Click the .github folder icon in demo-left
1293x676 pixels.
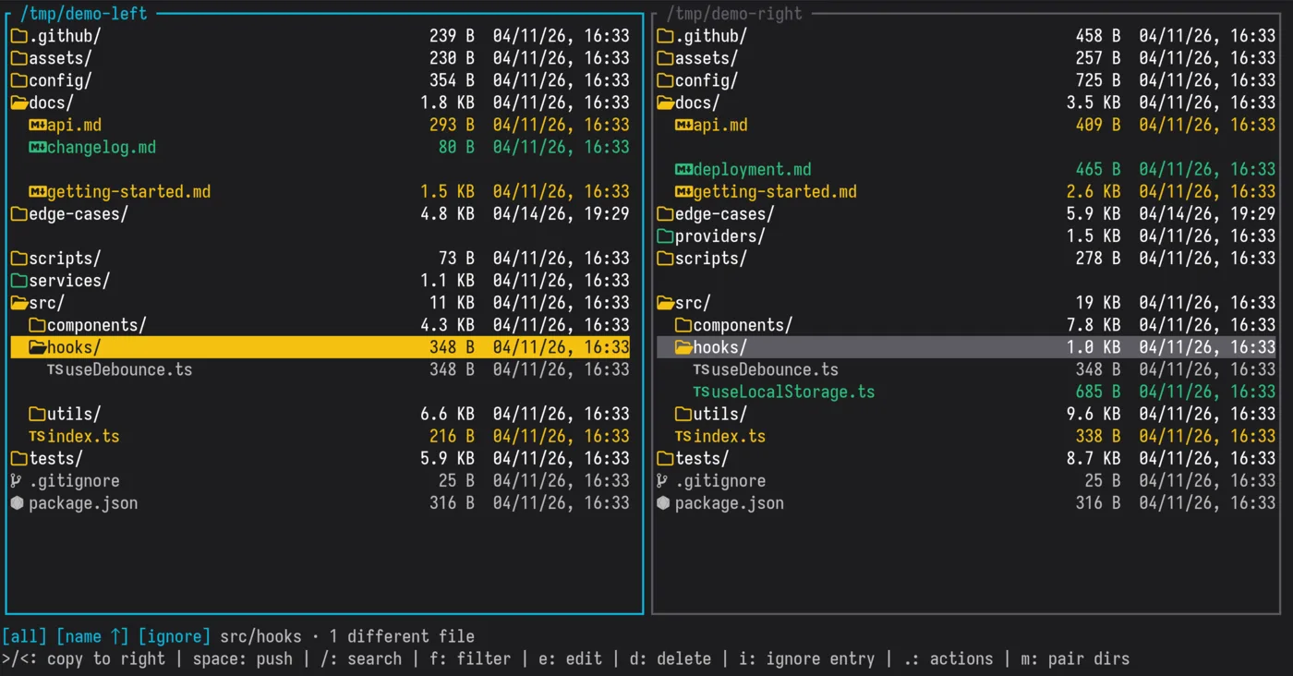tap(18, 36)
